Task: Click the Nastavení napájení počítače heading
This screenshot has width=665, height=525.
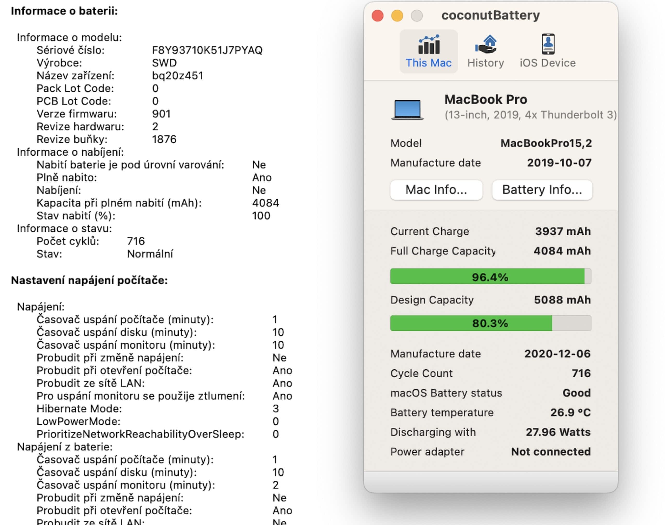Action: pyautogui.click(x=89, y=280)
